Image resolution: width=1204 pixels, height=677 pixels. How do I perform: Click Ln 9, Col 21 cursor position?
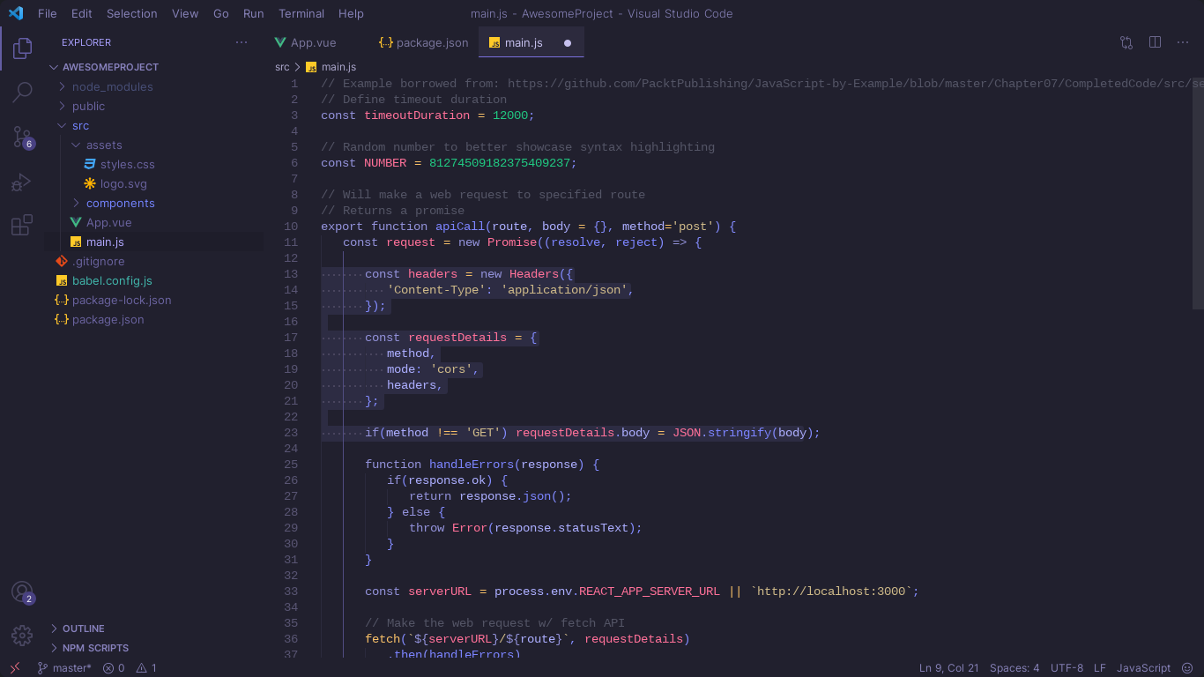[949, 668]
